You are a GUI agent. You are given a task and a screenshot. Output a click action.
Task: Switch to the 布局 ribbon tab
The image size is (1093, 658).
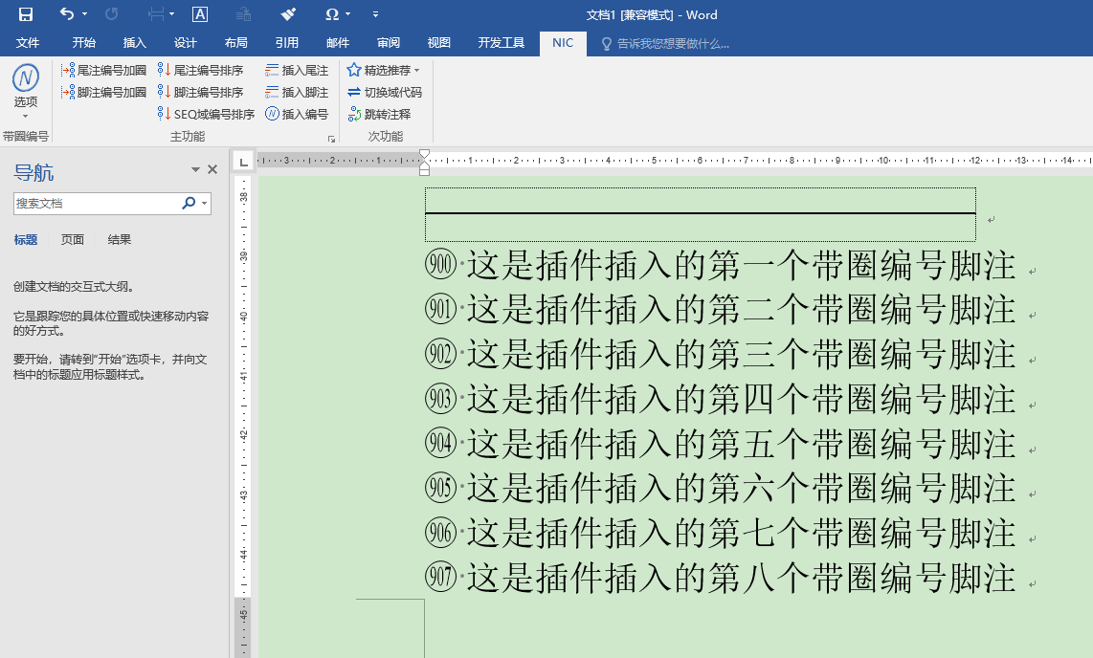pos(236,42)
